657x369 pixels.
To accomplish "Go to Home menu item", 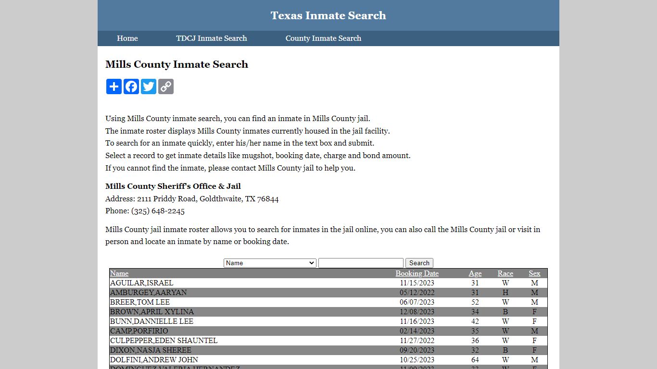I will (127, 38).
